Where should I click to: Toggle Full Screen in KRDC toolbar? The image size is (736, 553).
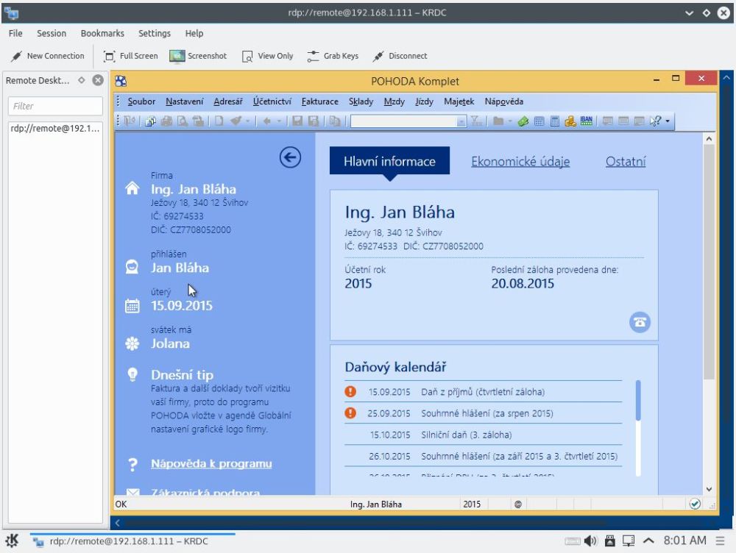pos(130,56)
